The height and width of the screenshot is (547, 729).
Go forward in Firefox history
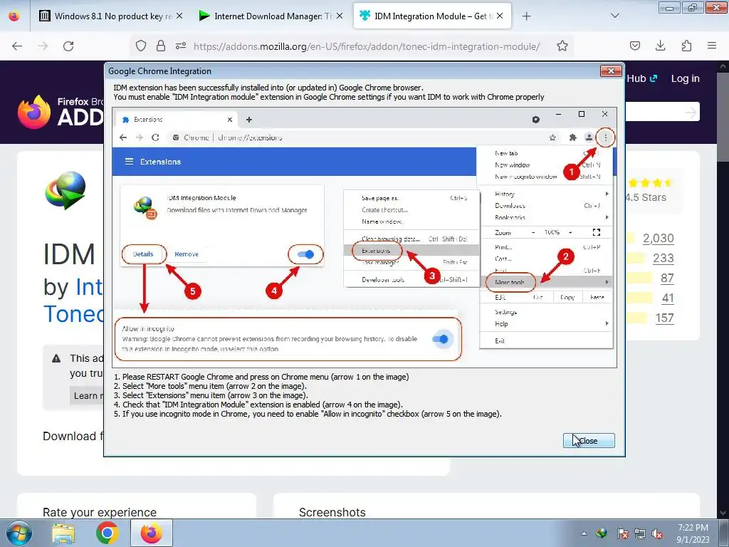click(43, 46)
